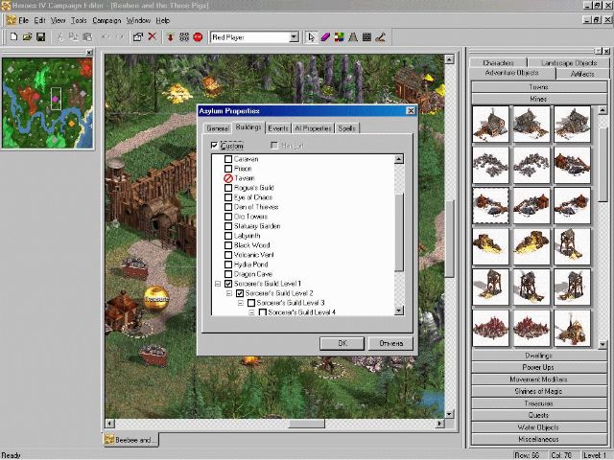The width and height of the screenshot is (614, 460).
Task: Click the buildings list vertical scrollbar thumb
Action: [x=399, y=232]
